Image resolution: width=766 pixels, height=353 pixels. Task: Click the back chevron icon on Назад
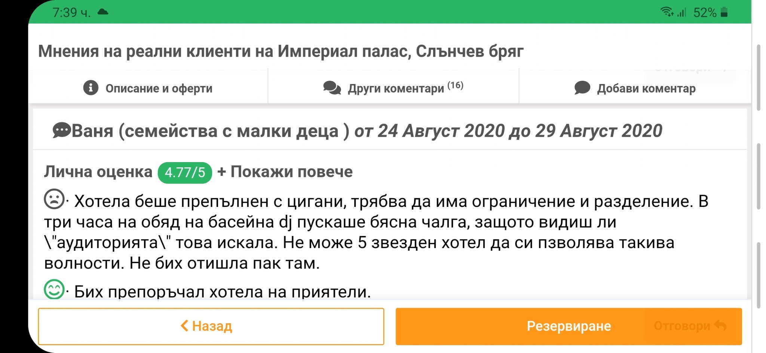tap(184, 326)
